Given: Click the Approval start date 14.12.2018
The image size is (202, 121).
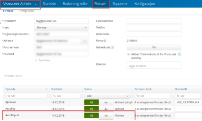Looking at the screenshot, I should tap(58, 102).
